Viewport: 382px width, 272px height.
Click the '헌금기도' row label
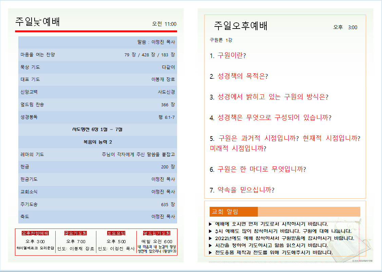pyautogui.click(x=29, y=179)
